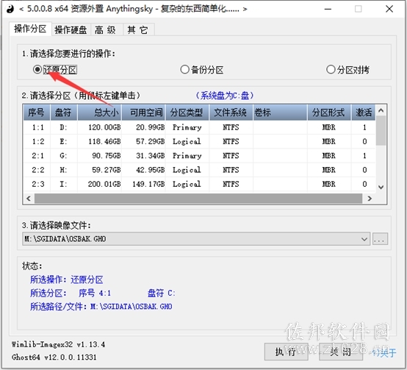The image size is (407, 370).
Task: Click the vertical scrollbar thumb in partition list
Action: pos(381,130)
